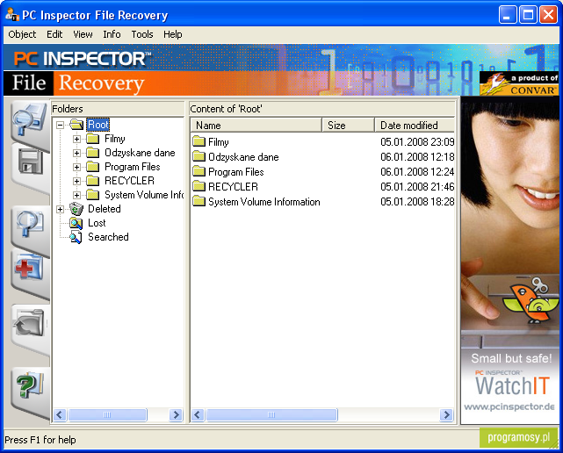The width and height of the screenshot is (563, 453).
Task: Click date '06.01.2008 12:24' cell
Action: tap(417, 172)
